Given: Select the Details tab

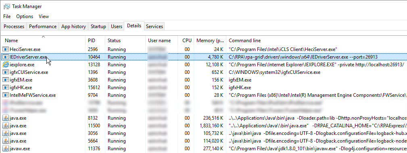Looking at the screenshot, I should (x=134, y=26).
